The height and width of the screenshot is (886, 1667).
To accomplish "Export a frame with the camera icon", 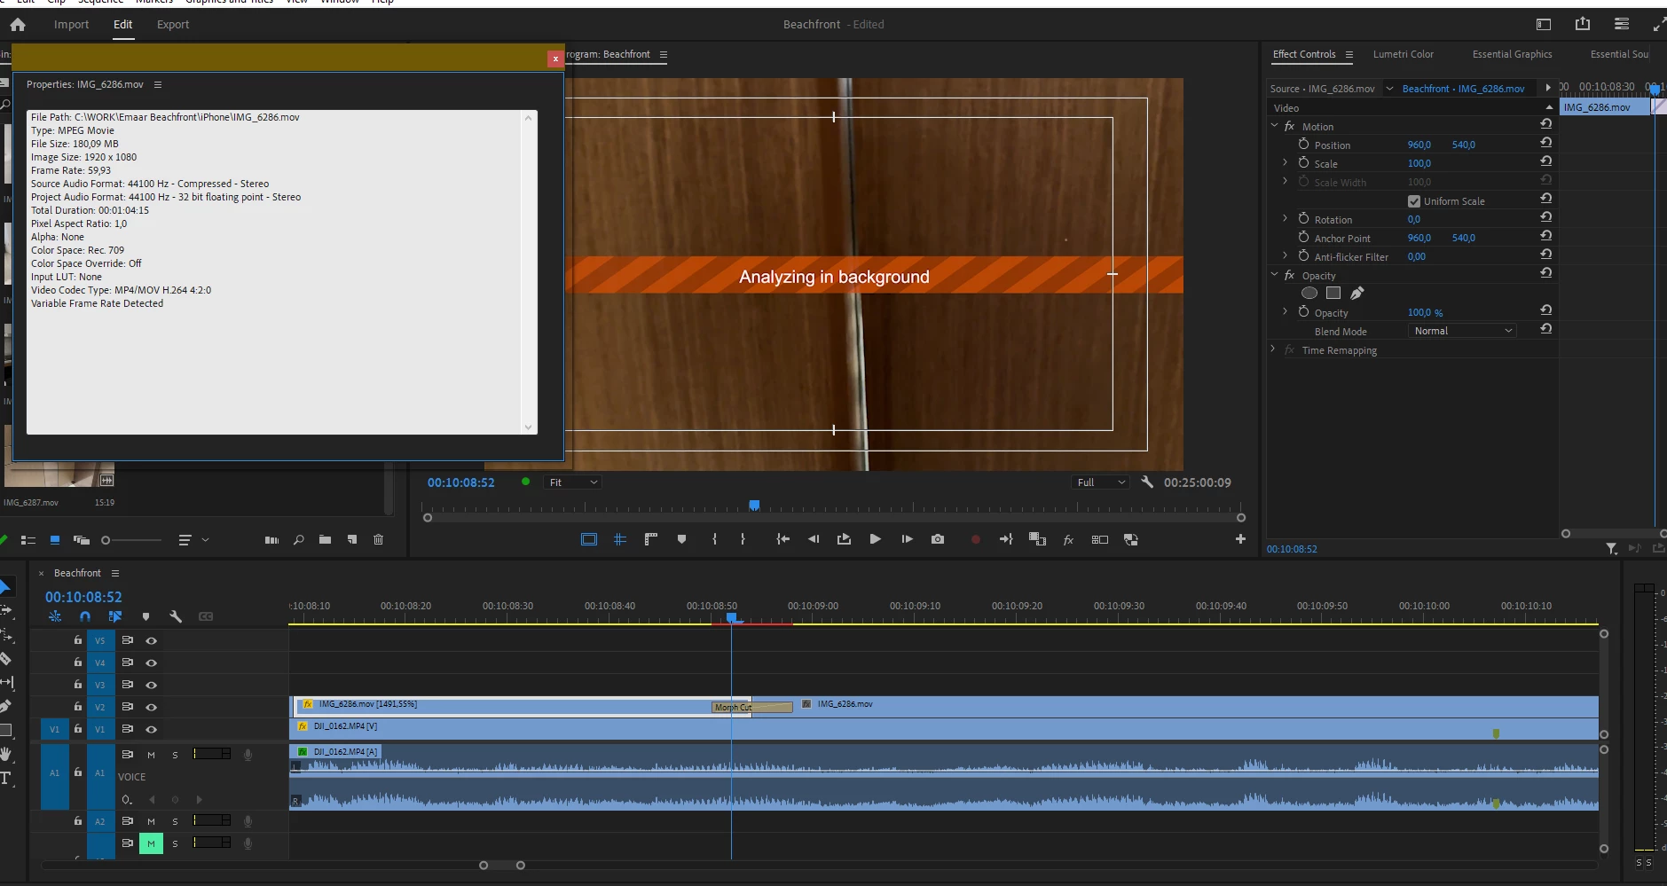I will (x=938, y=539).
